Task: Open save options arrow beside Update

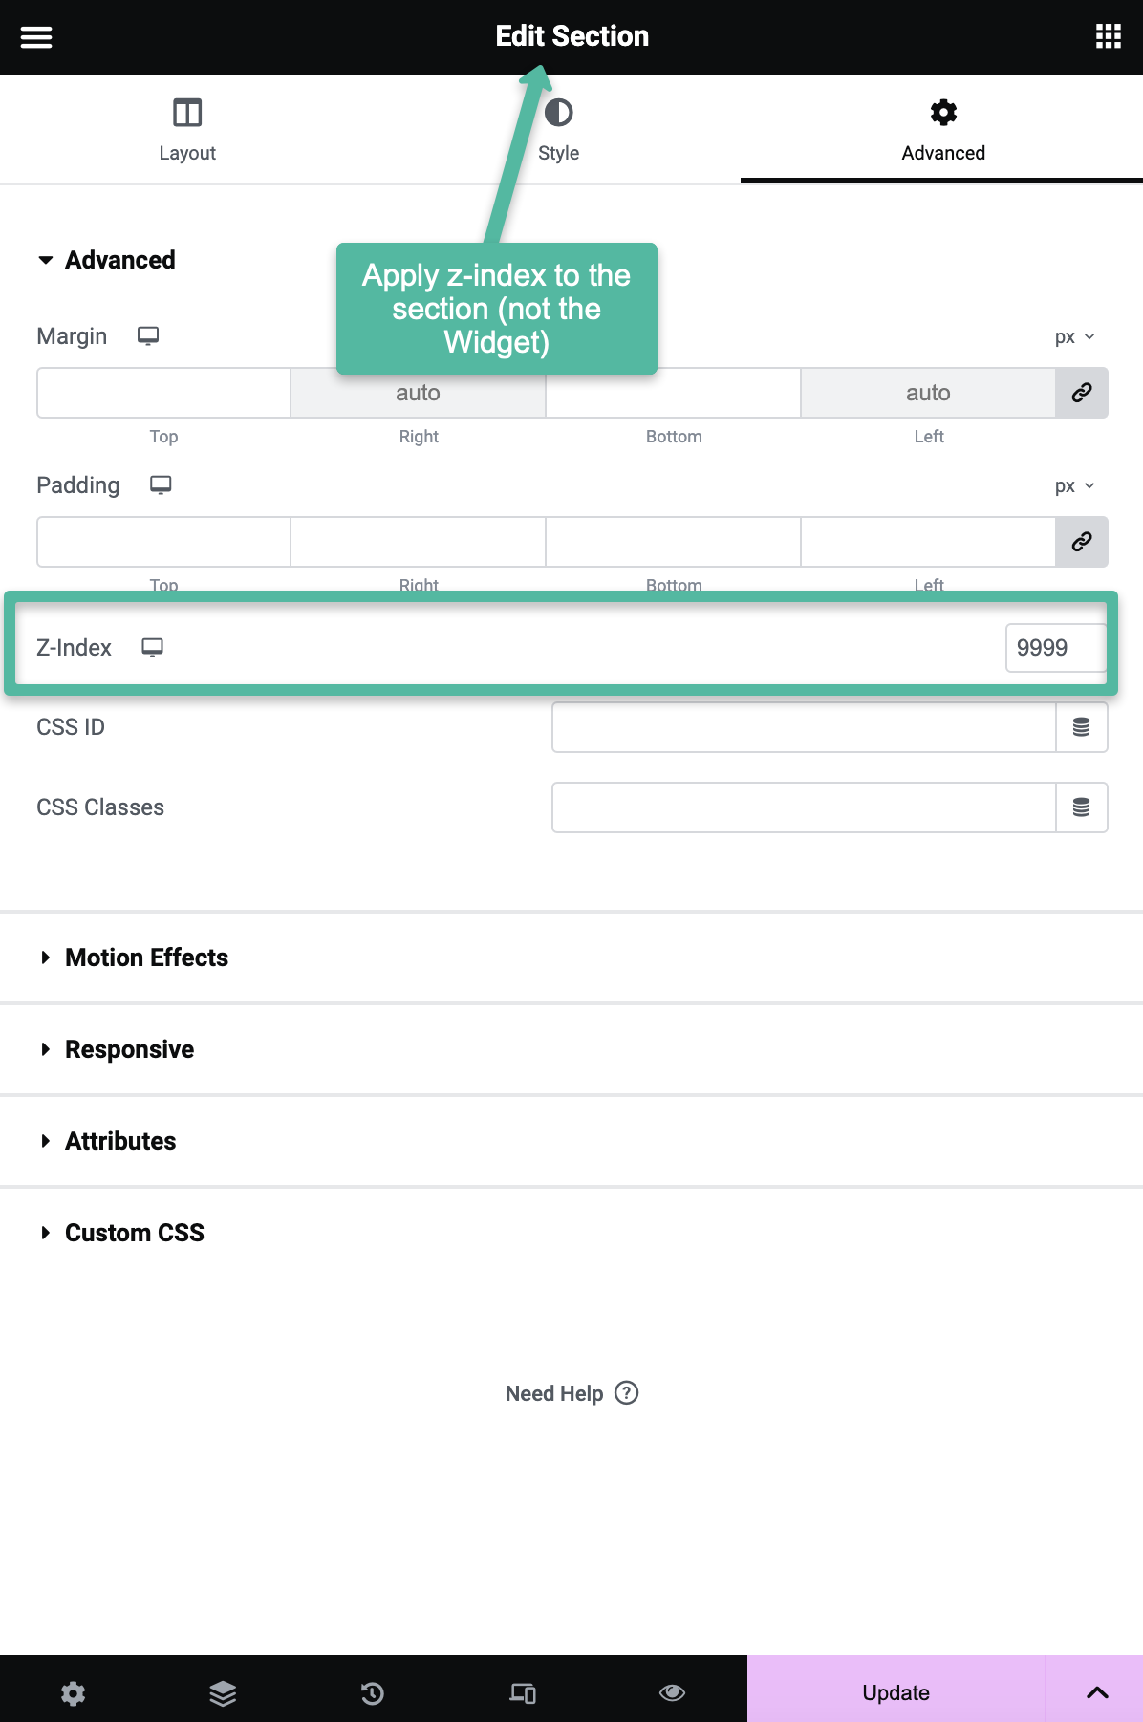Action: pyautogui.click(x=1096, y=1692)
